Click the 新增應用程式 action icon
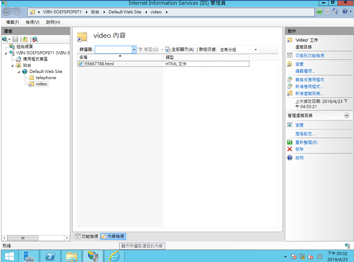Viewport: 354px width, 262px height. tap(290, 87)
